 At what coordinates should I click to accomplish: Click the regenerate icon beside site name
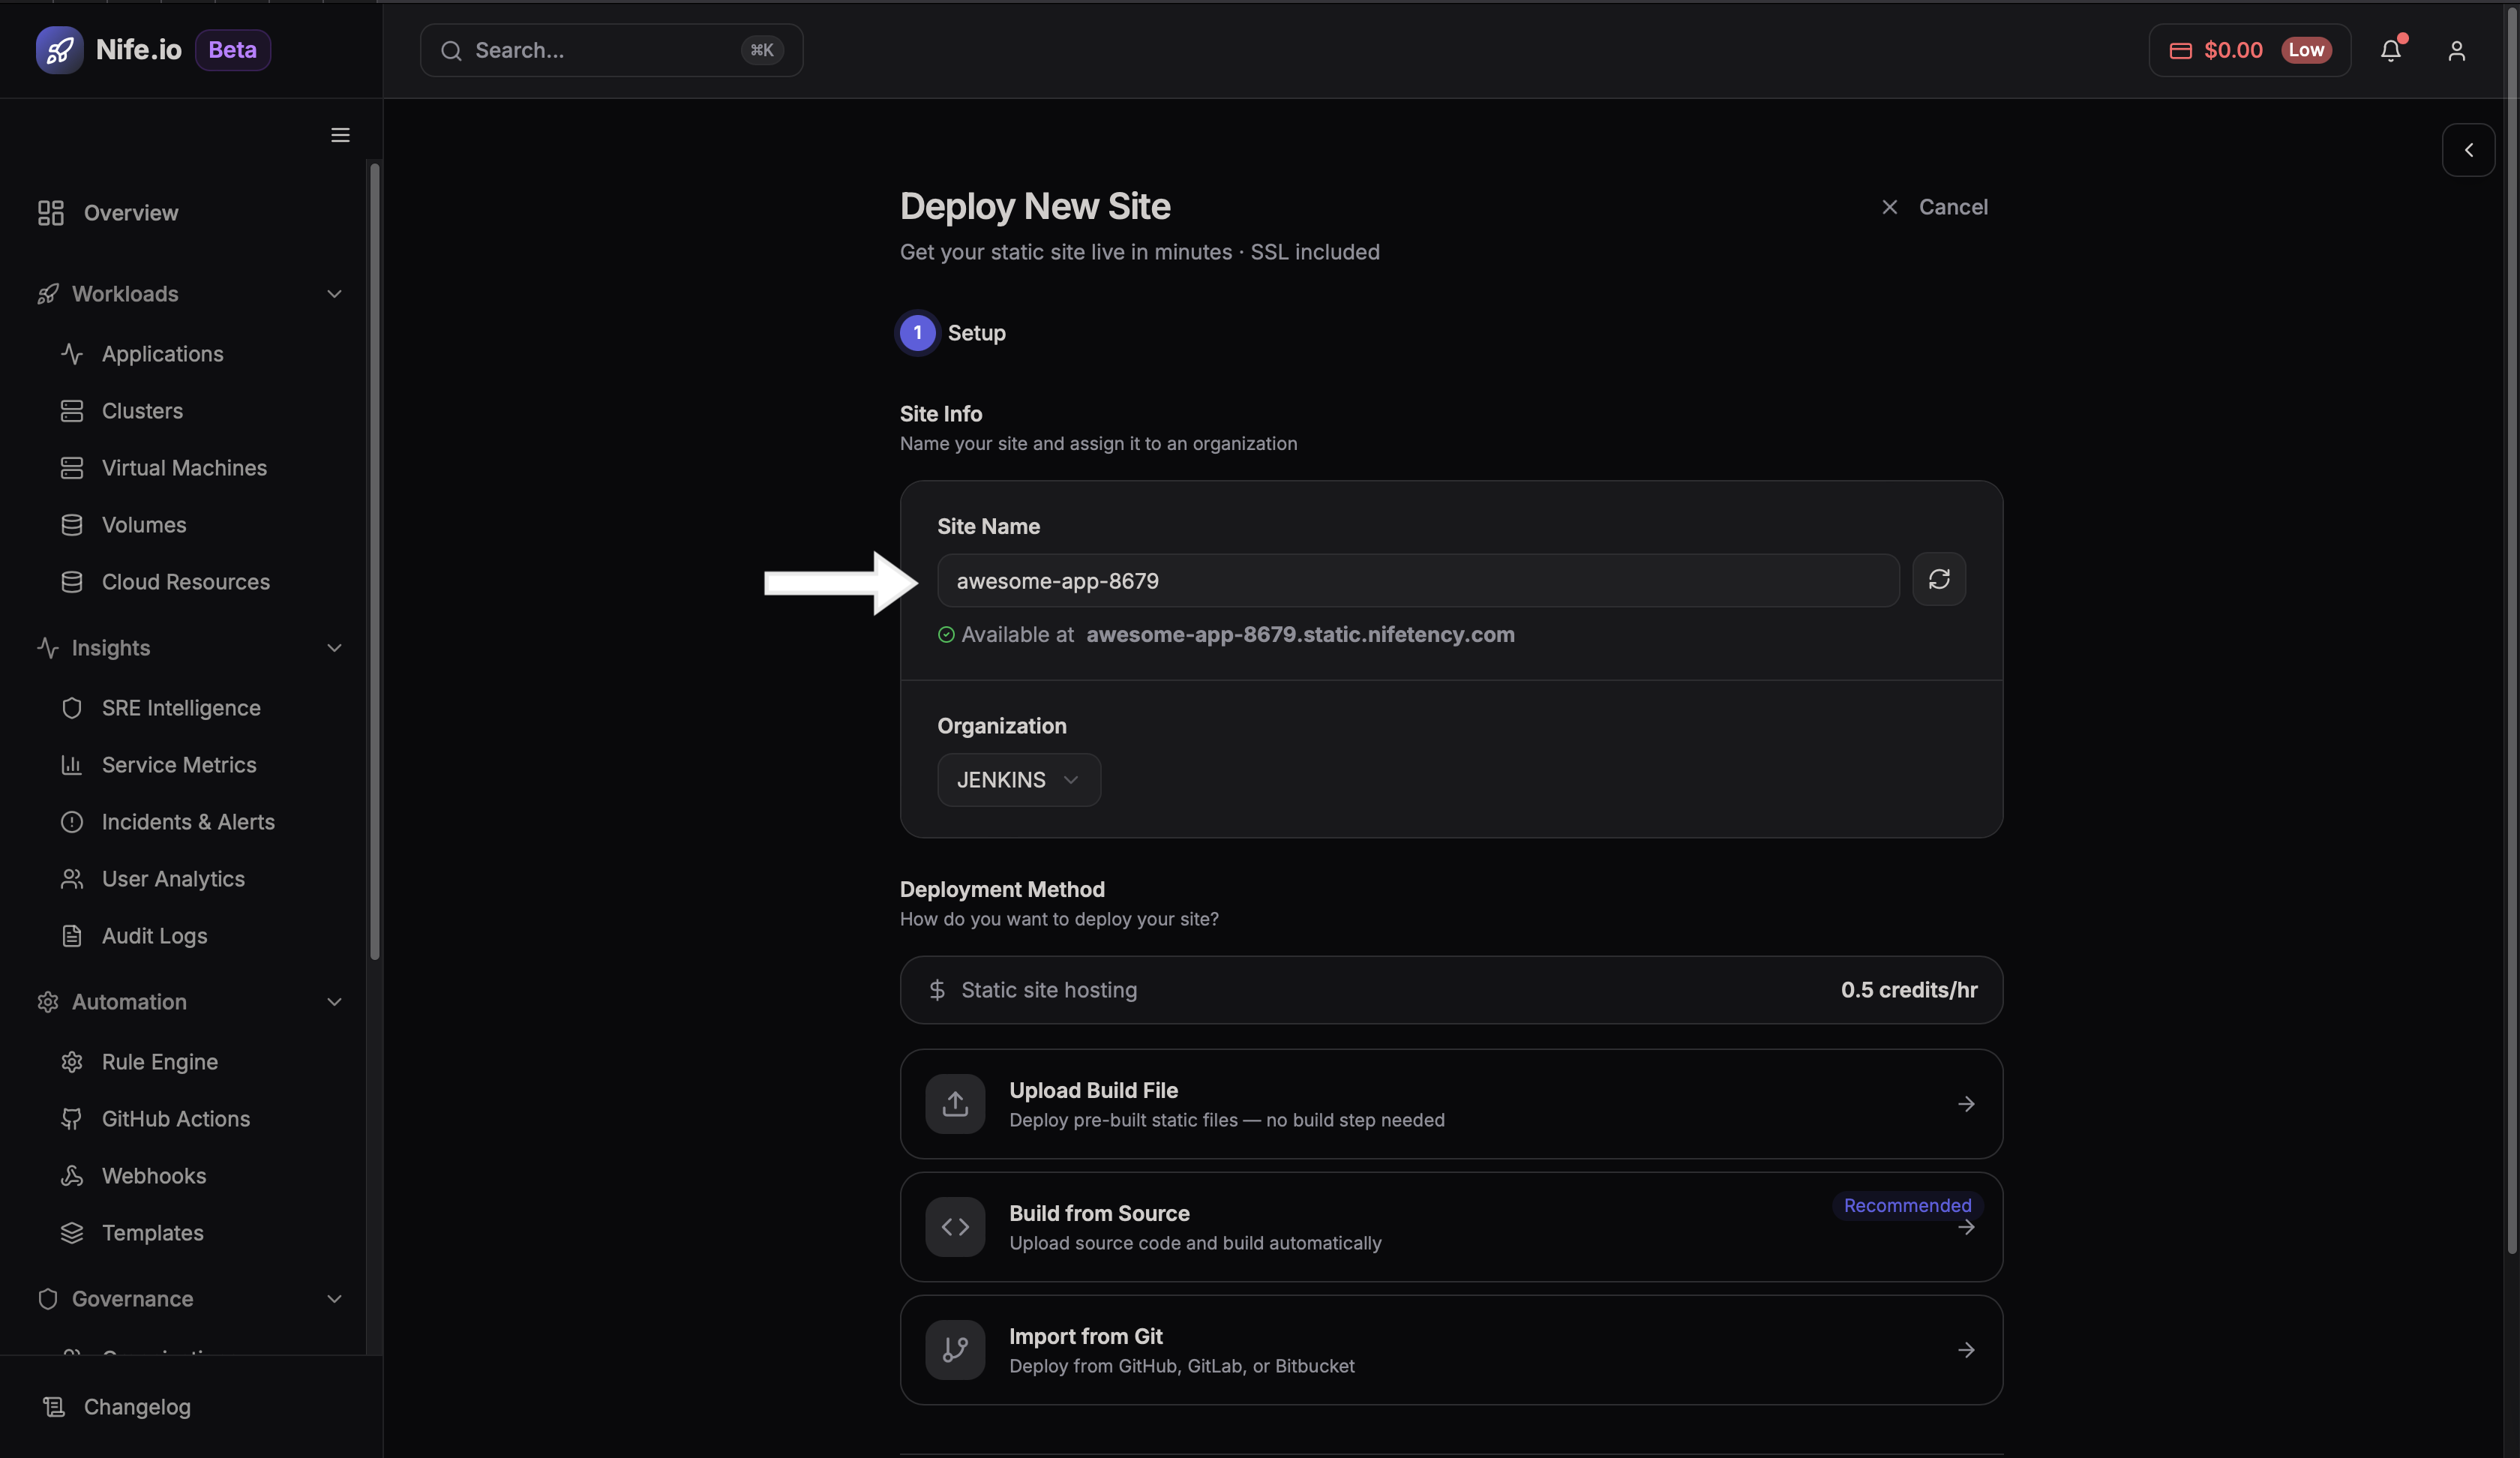[1939, 579]
